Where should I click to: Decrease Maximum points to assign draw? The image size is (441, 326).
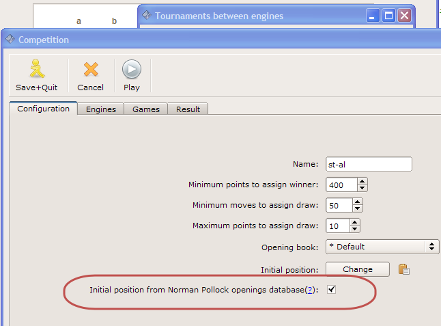coord(355,229)
